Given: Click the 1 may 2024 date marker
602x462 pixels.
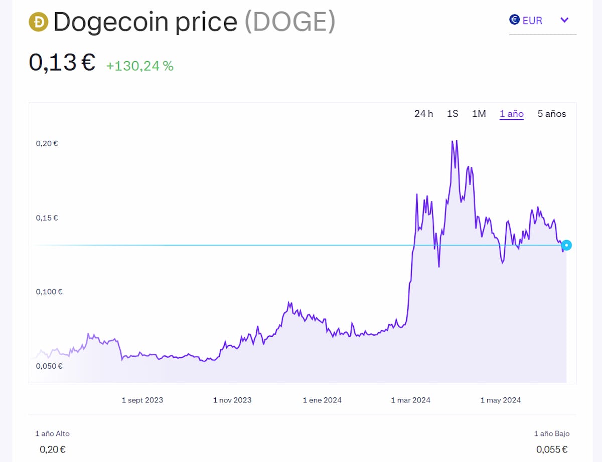Looking at the screenshot, I should coord(501,400).
